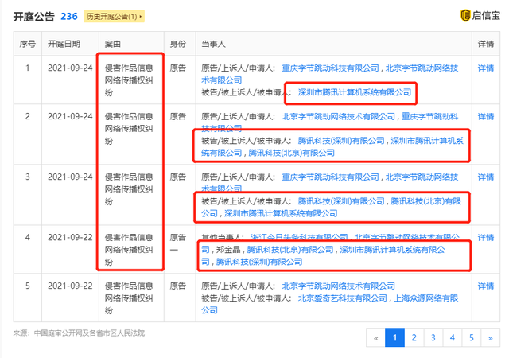
Task: Click the 详情 column header
Action: coord(486,44)
